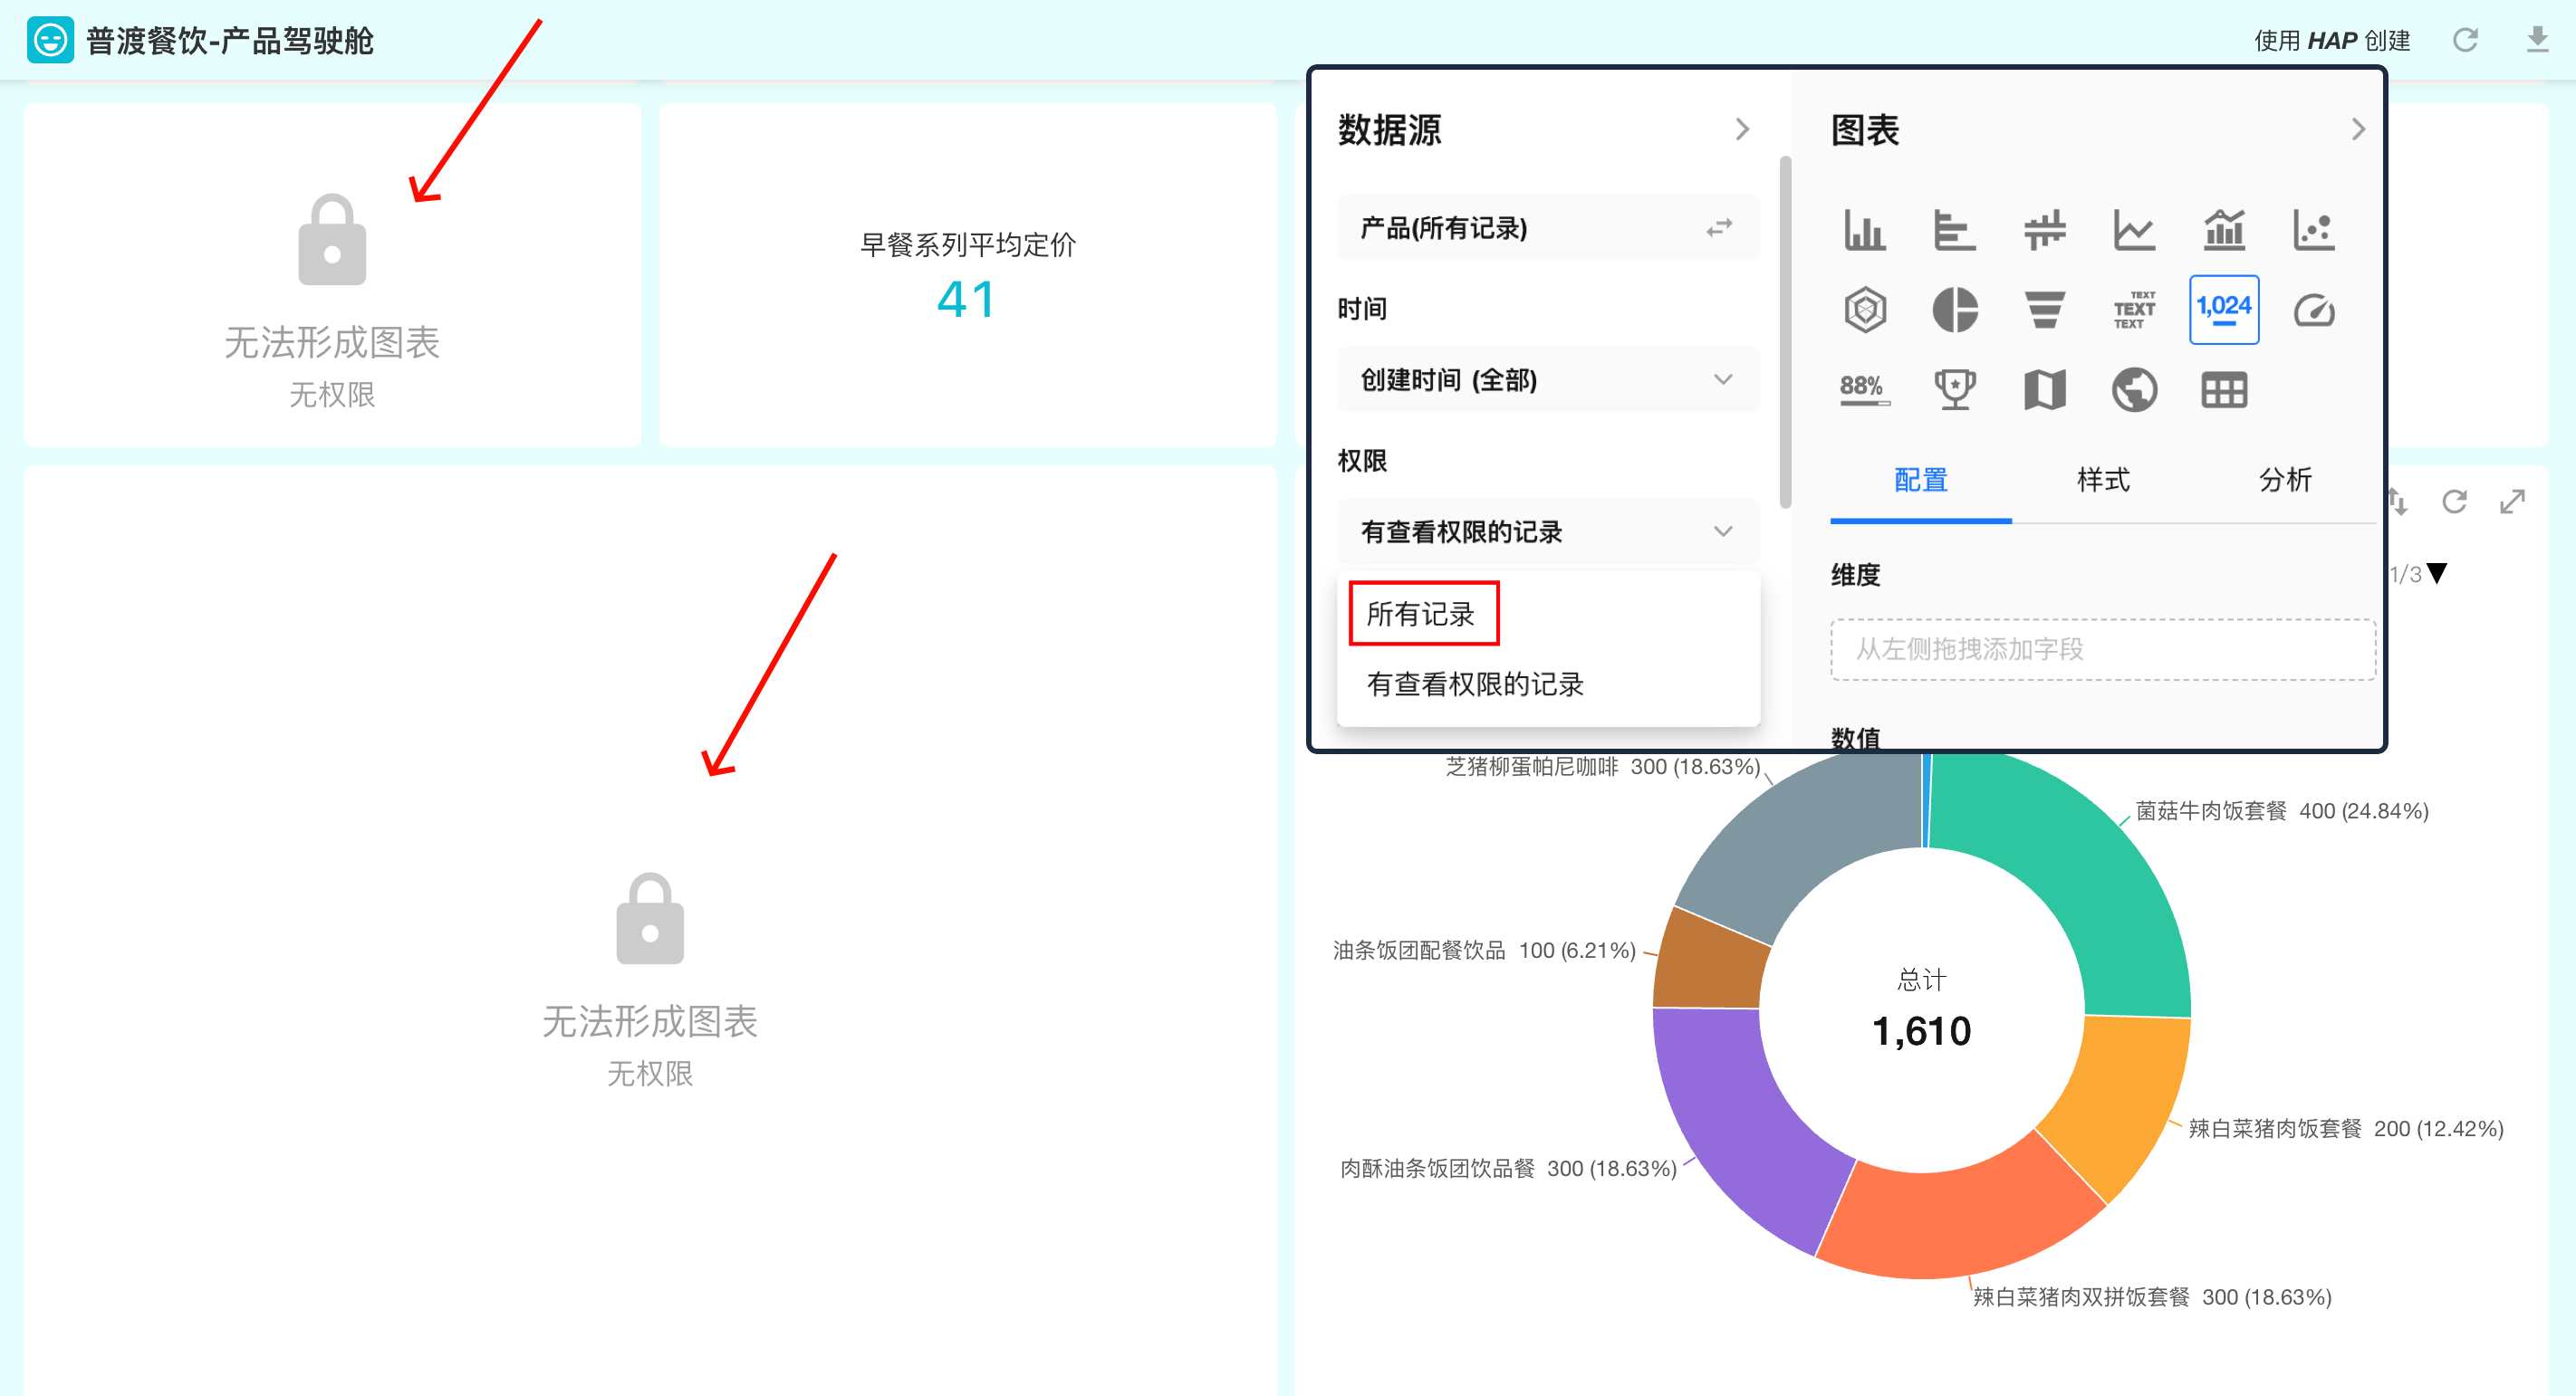Switch to the 样式 tab
Viewport: 2576px width, 1396px height.
[x=2102, y=481]
